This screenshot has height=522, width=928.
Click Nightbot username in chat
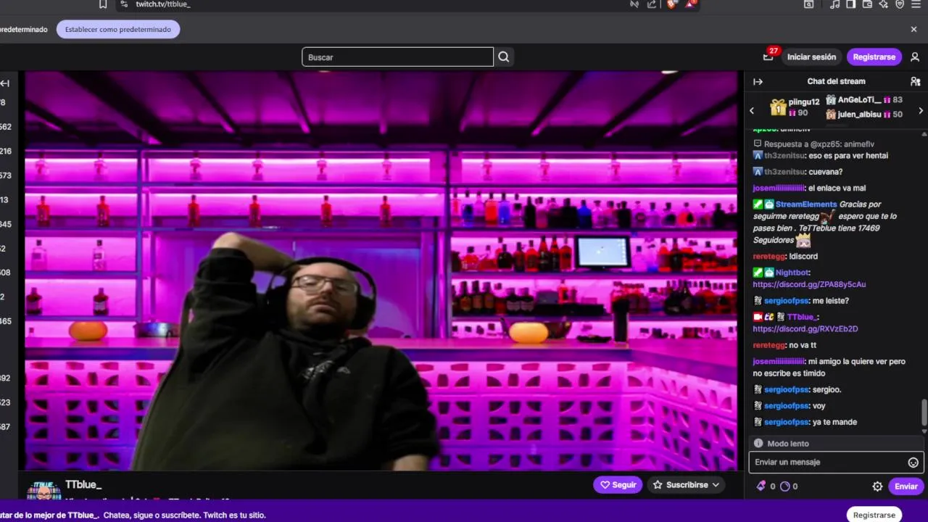click(792, 273)
